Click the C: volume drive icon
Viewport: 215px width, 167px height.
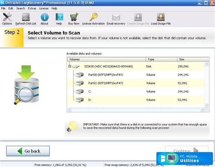pos(79,92)
